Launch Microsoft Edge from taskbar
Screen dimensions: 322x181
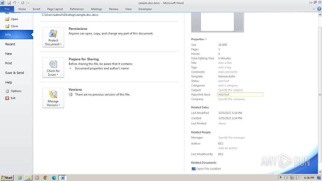[54, 178]
